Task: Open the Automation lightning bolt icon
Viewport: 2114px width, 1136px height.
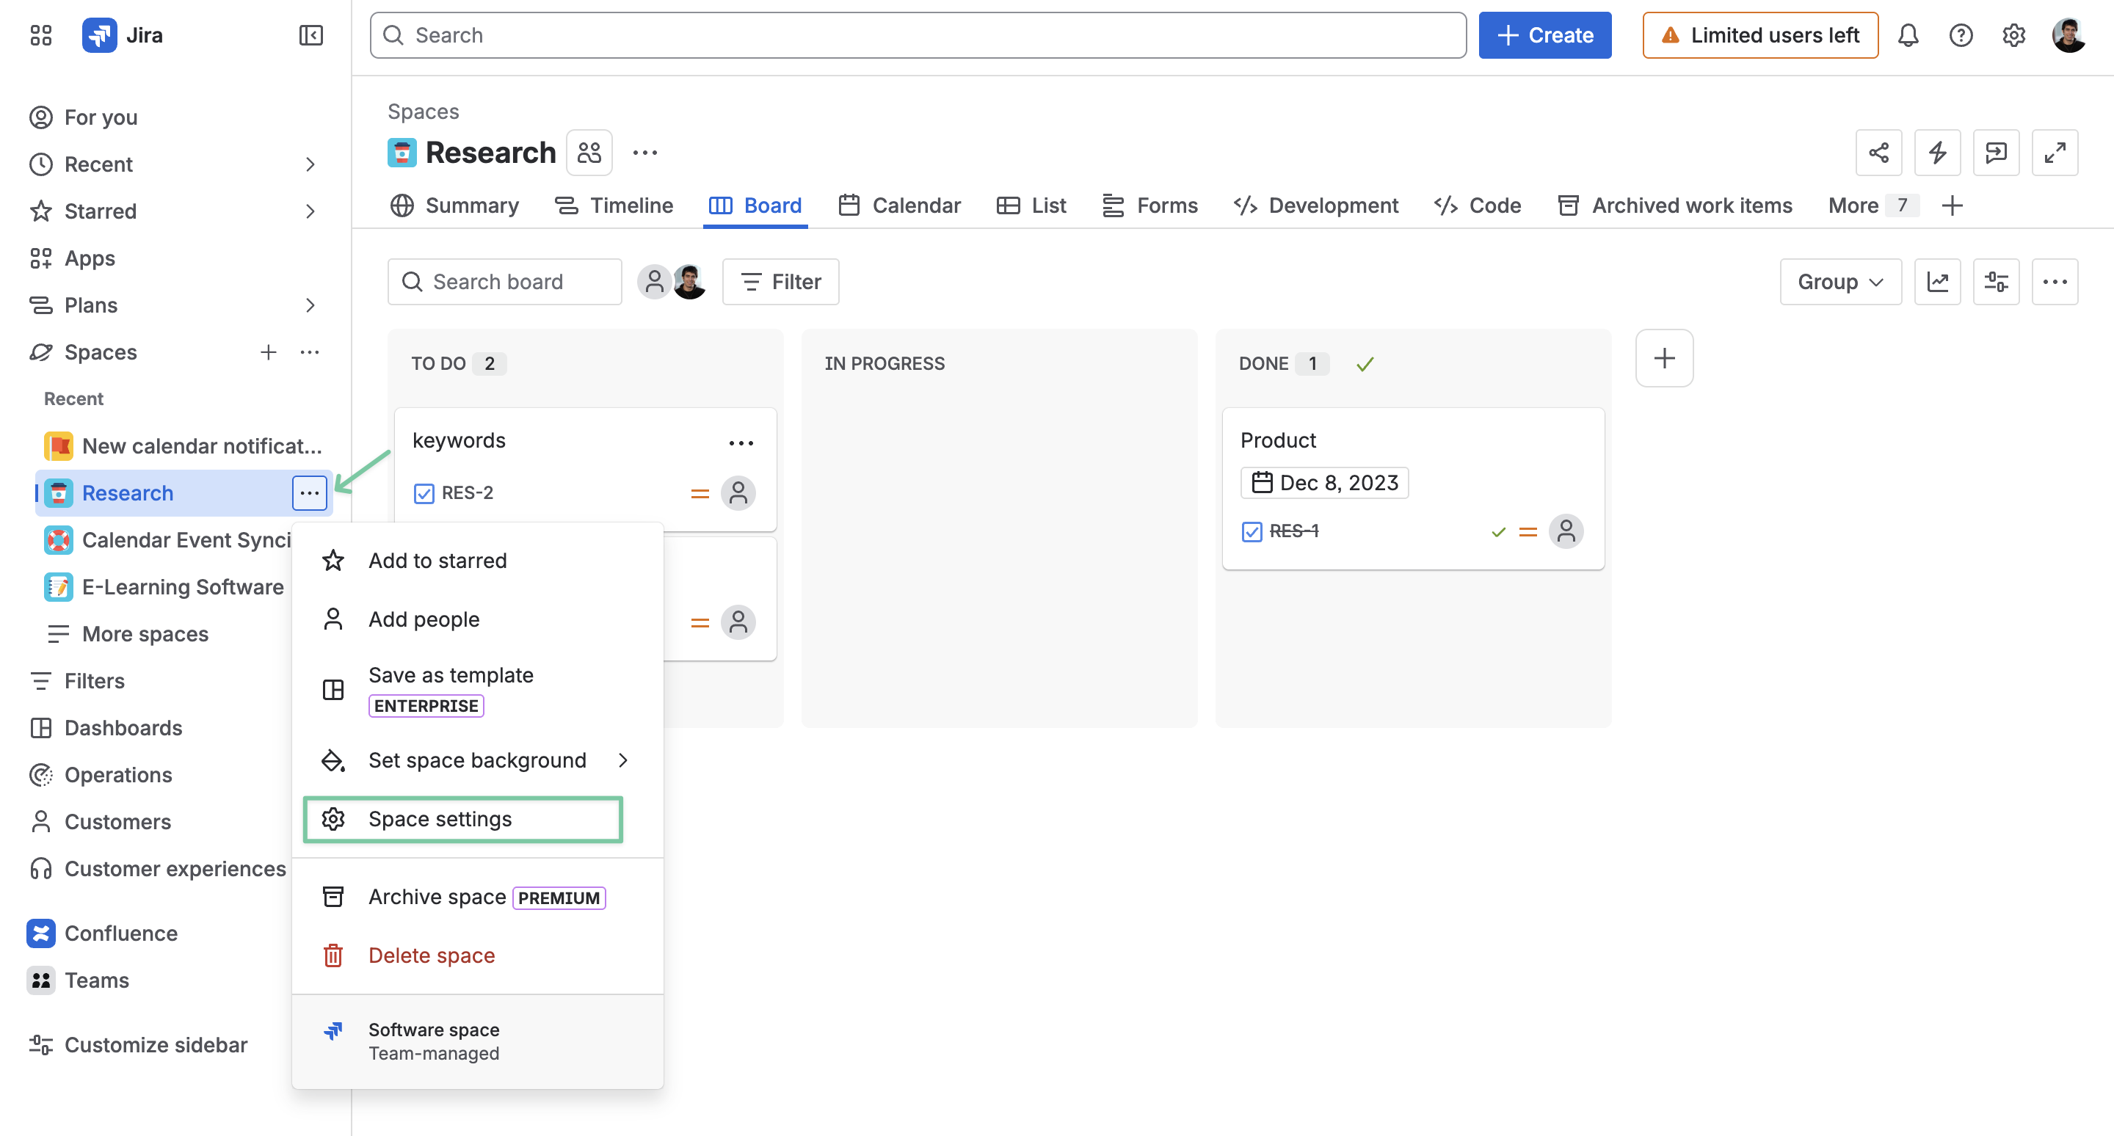Action: [1937, 153]
